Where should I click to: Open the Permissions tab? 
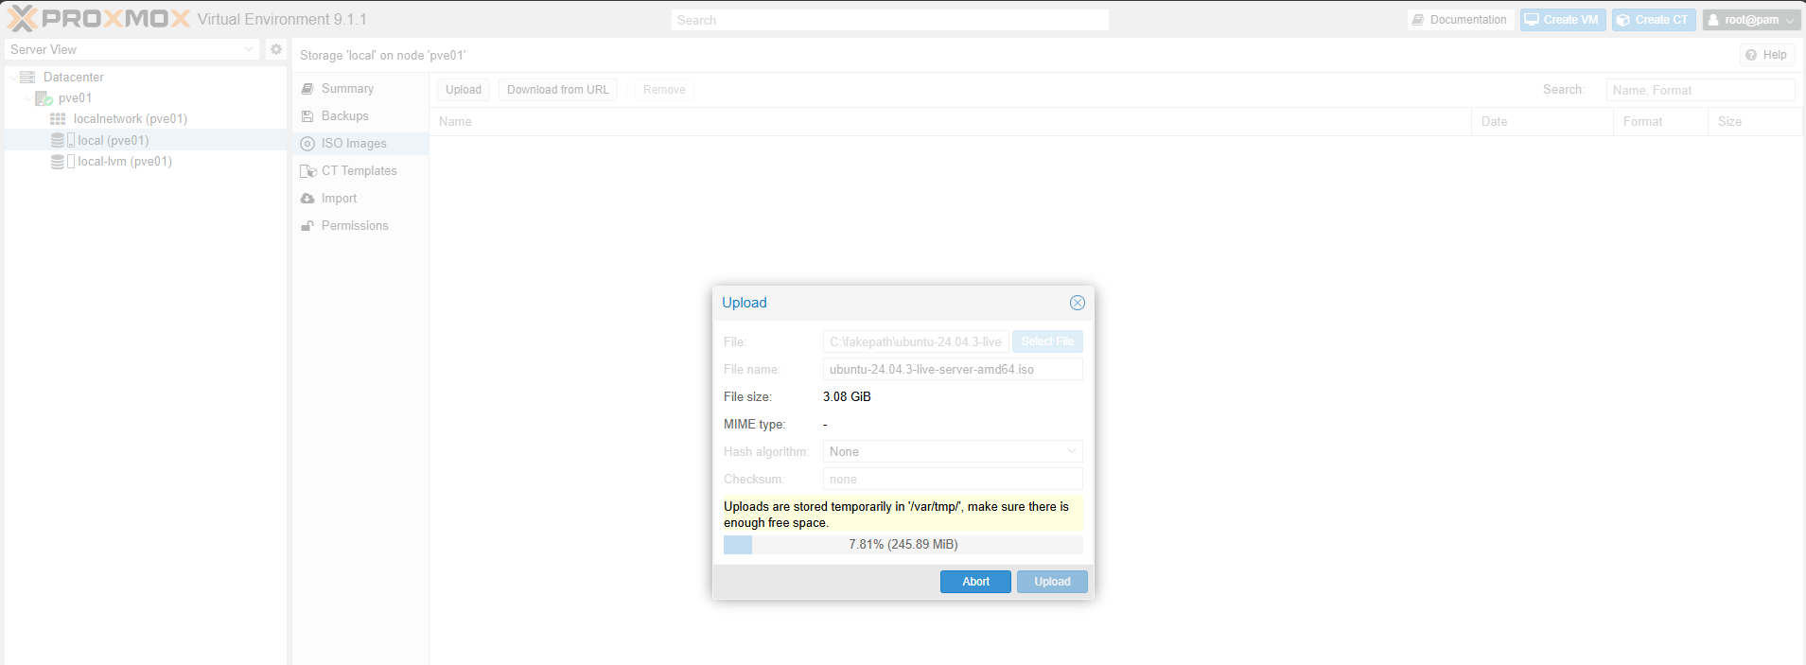click(x=360, y=226)
